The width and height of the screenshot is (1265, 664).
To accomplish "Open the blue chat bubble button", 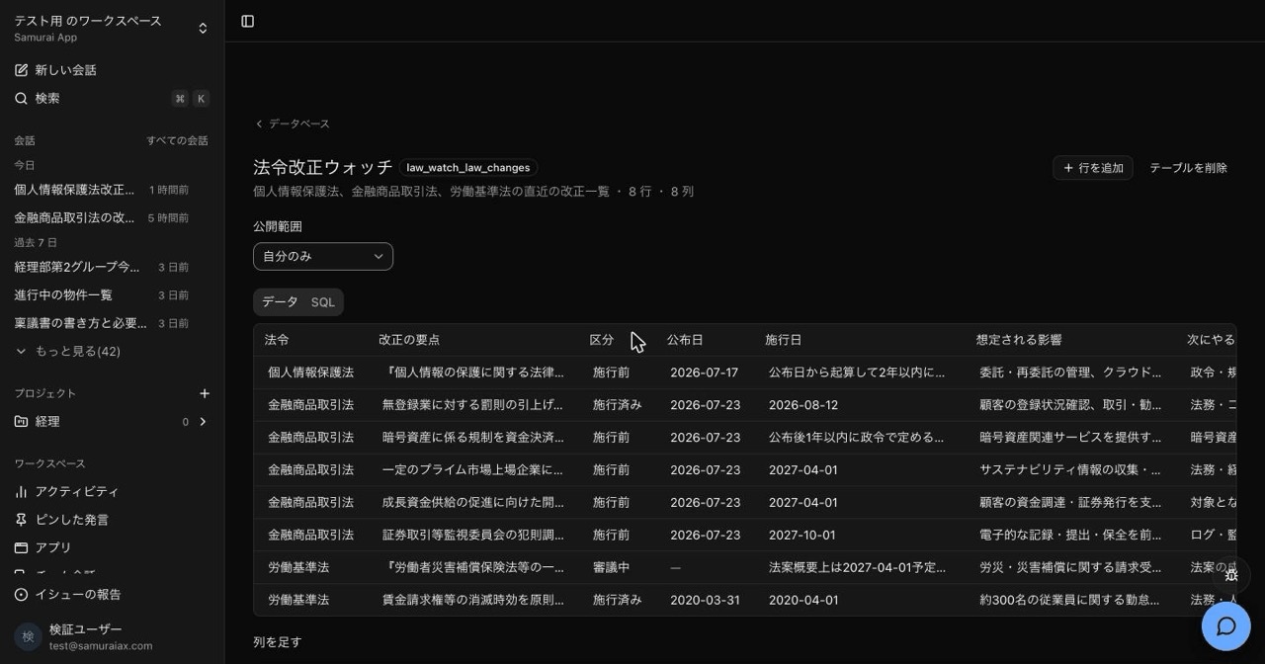I will tap(1226, 625).
